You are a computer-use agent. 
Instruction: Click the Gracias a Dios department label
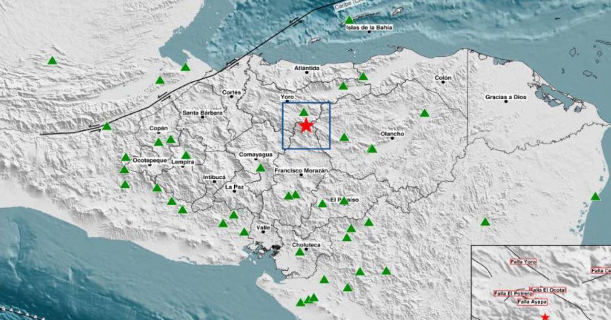pos(506,97)
